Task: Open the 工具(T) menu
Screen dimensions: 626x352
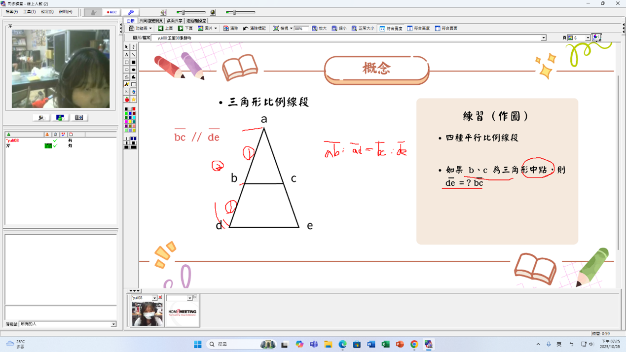Action: [29, 12]
